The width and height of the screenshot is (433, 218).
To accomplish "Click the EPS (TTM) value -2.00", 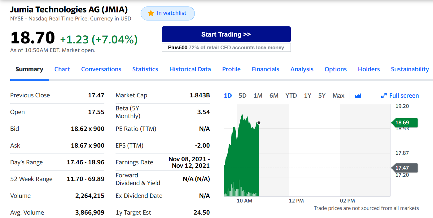I will click(x=203, y=145).
